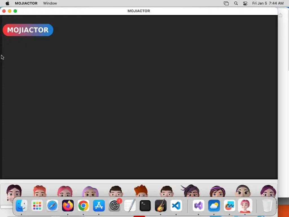Launch Google Chrome from the Dock
Screen dimensions: 289x217
(x=83, y=206)
